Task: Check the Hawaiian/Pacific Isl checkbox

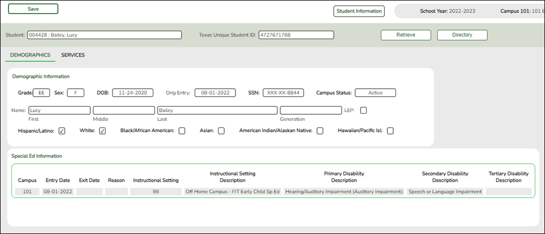Action: pos(391,131)
